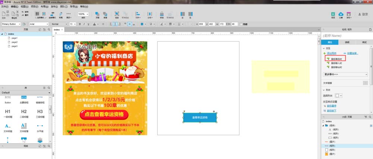Select the Pen drawing tool
This screenshot has height=159, width=373.
click(x=60, y=14)
